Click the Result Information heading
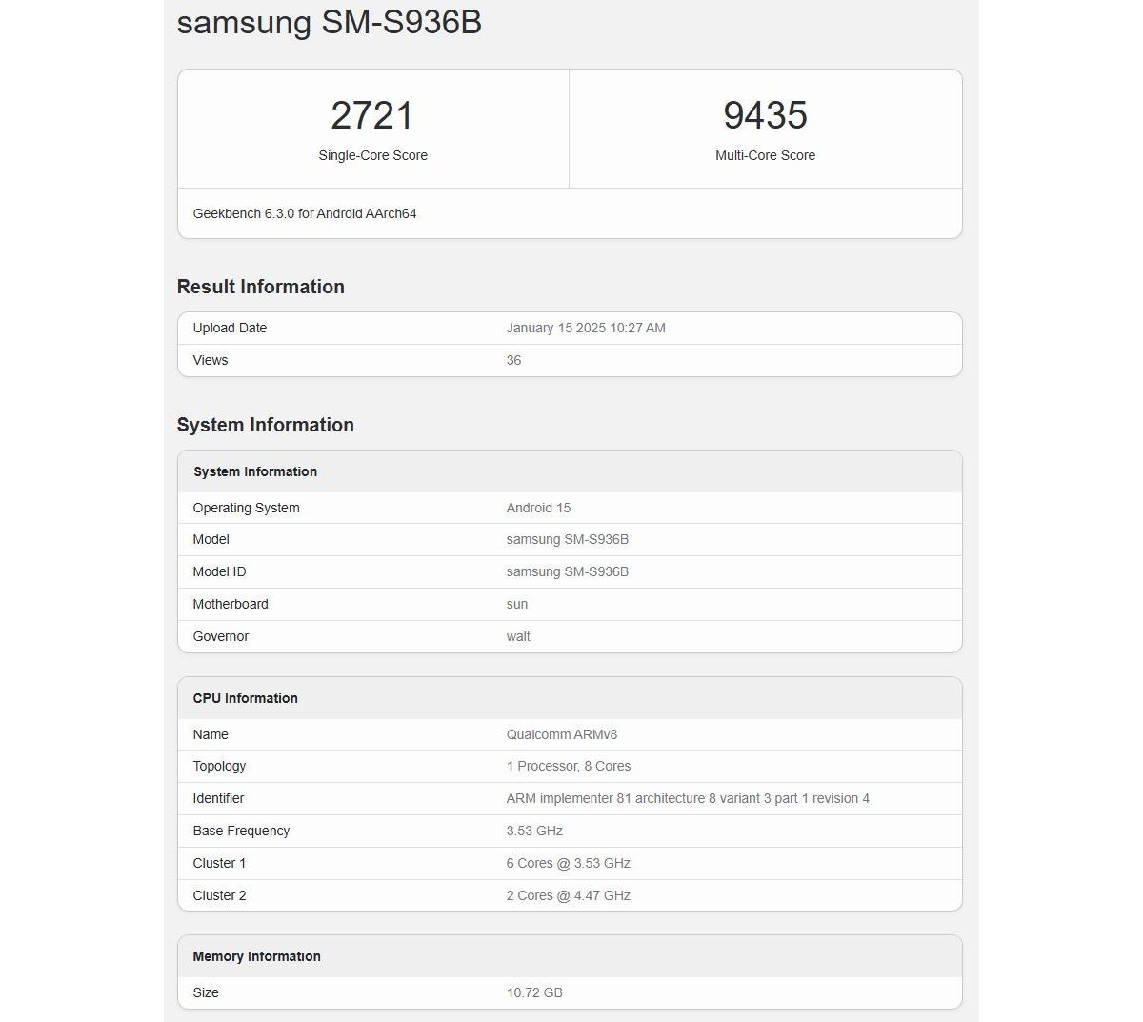This screenshot has height=1022, width=1143. [260, 287]
